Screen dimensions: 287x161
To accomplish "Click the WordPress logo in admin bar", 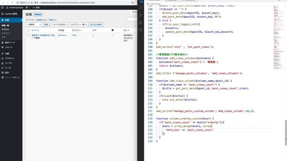I will coord(2,8).
